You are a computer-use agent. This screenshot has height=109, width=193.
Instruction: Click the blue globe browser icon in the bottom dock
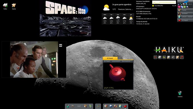pyautogui.click(x=111, y=106)
